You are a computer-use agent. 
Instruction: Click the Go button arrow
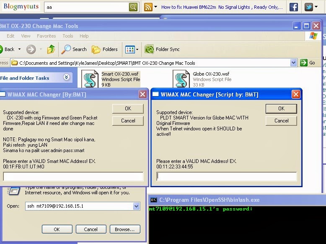pos(304,63)
